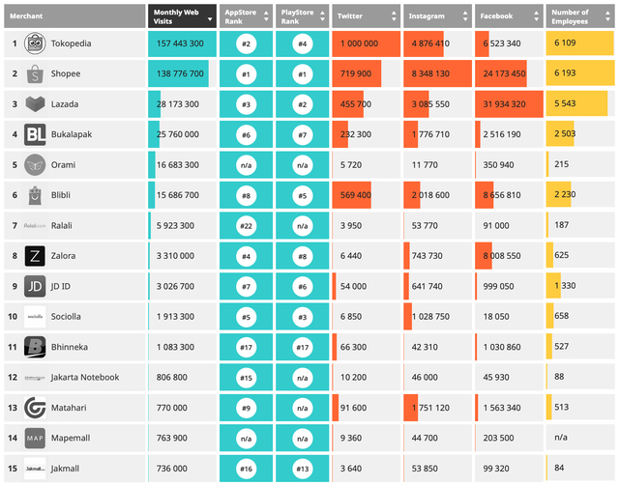Click the Bhinneka B logo icon

(35, 347)
